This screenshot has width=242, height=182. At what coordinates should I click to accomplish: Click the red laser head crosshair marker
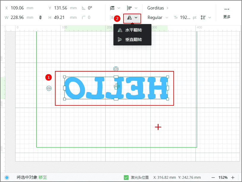tap(158, 127)
